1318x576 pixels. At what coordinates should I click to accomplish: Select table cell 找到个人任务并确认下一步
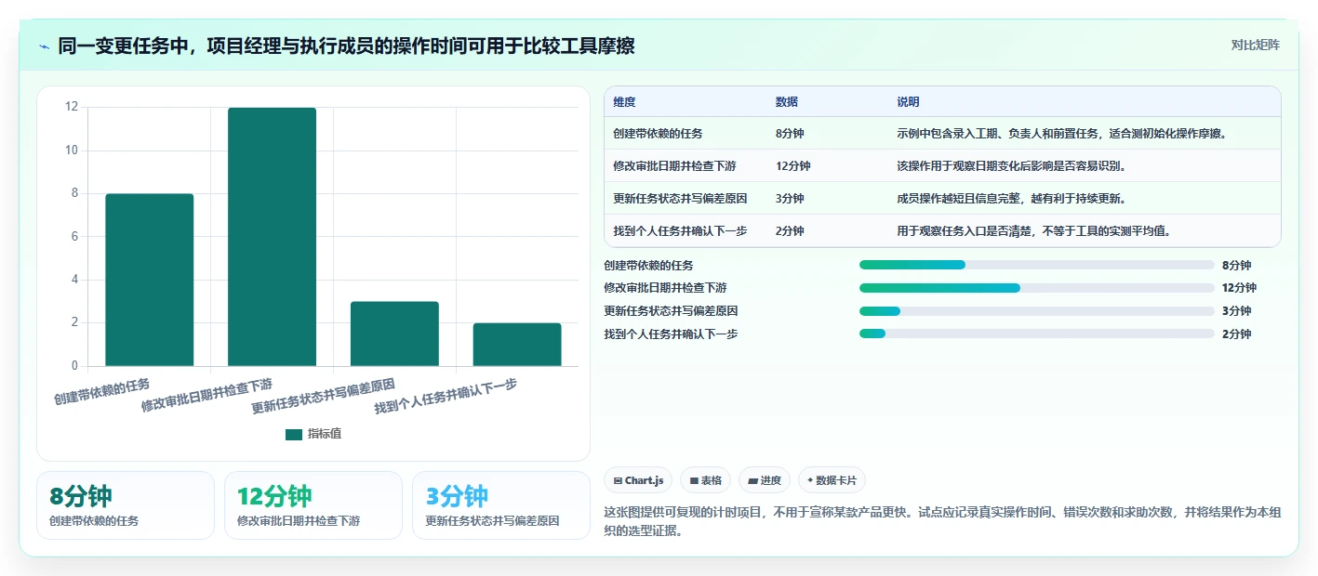click(680, 231)
